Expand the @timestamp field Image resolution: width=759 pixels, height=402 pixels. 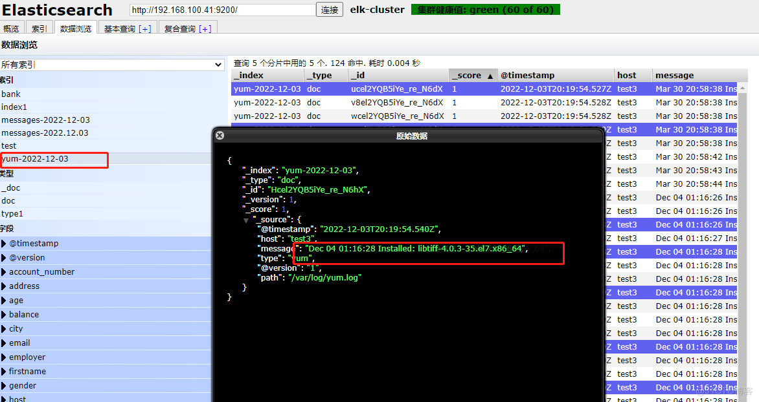click(x=4, y=244)
